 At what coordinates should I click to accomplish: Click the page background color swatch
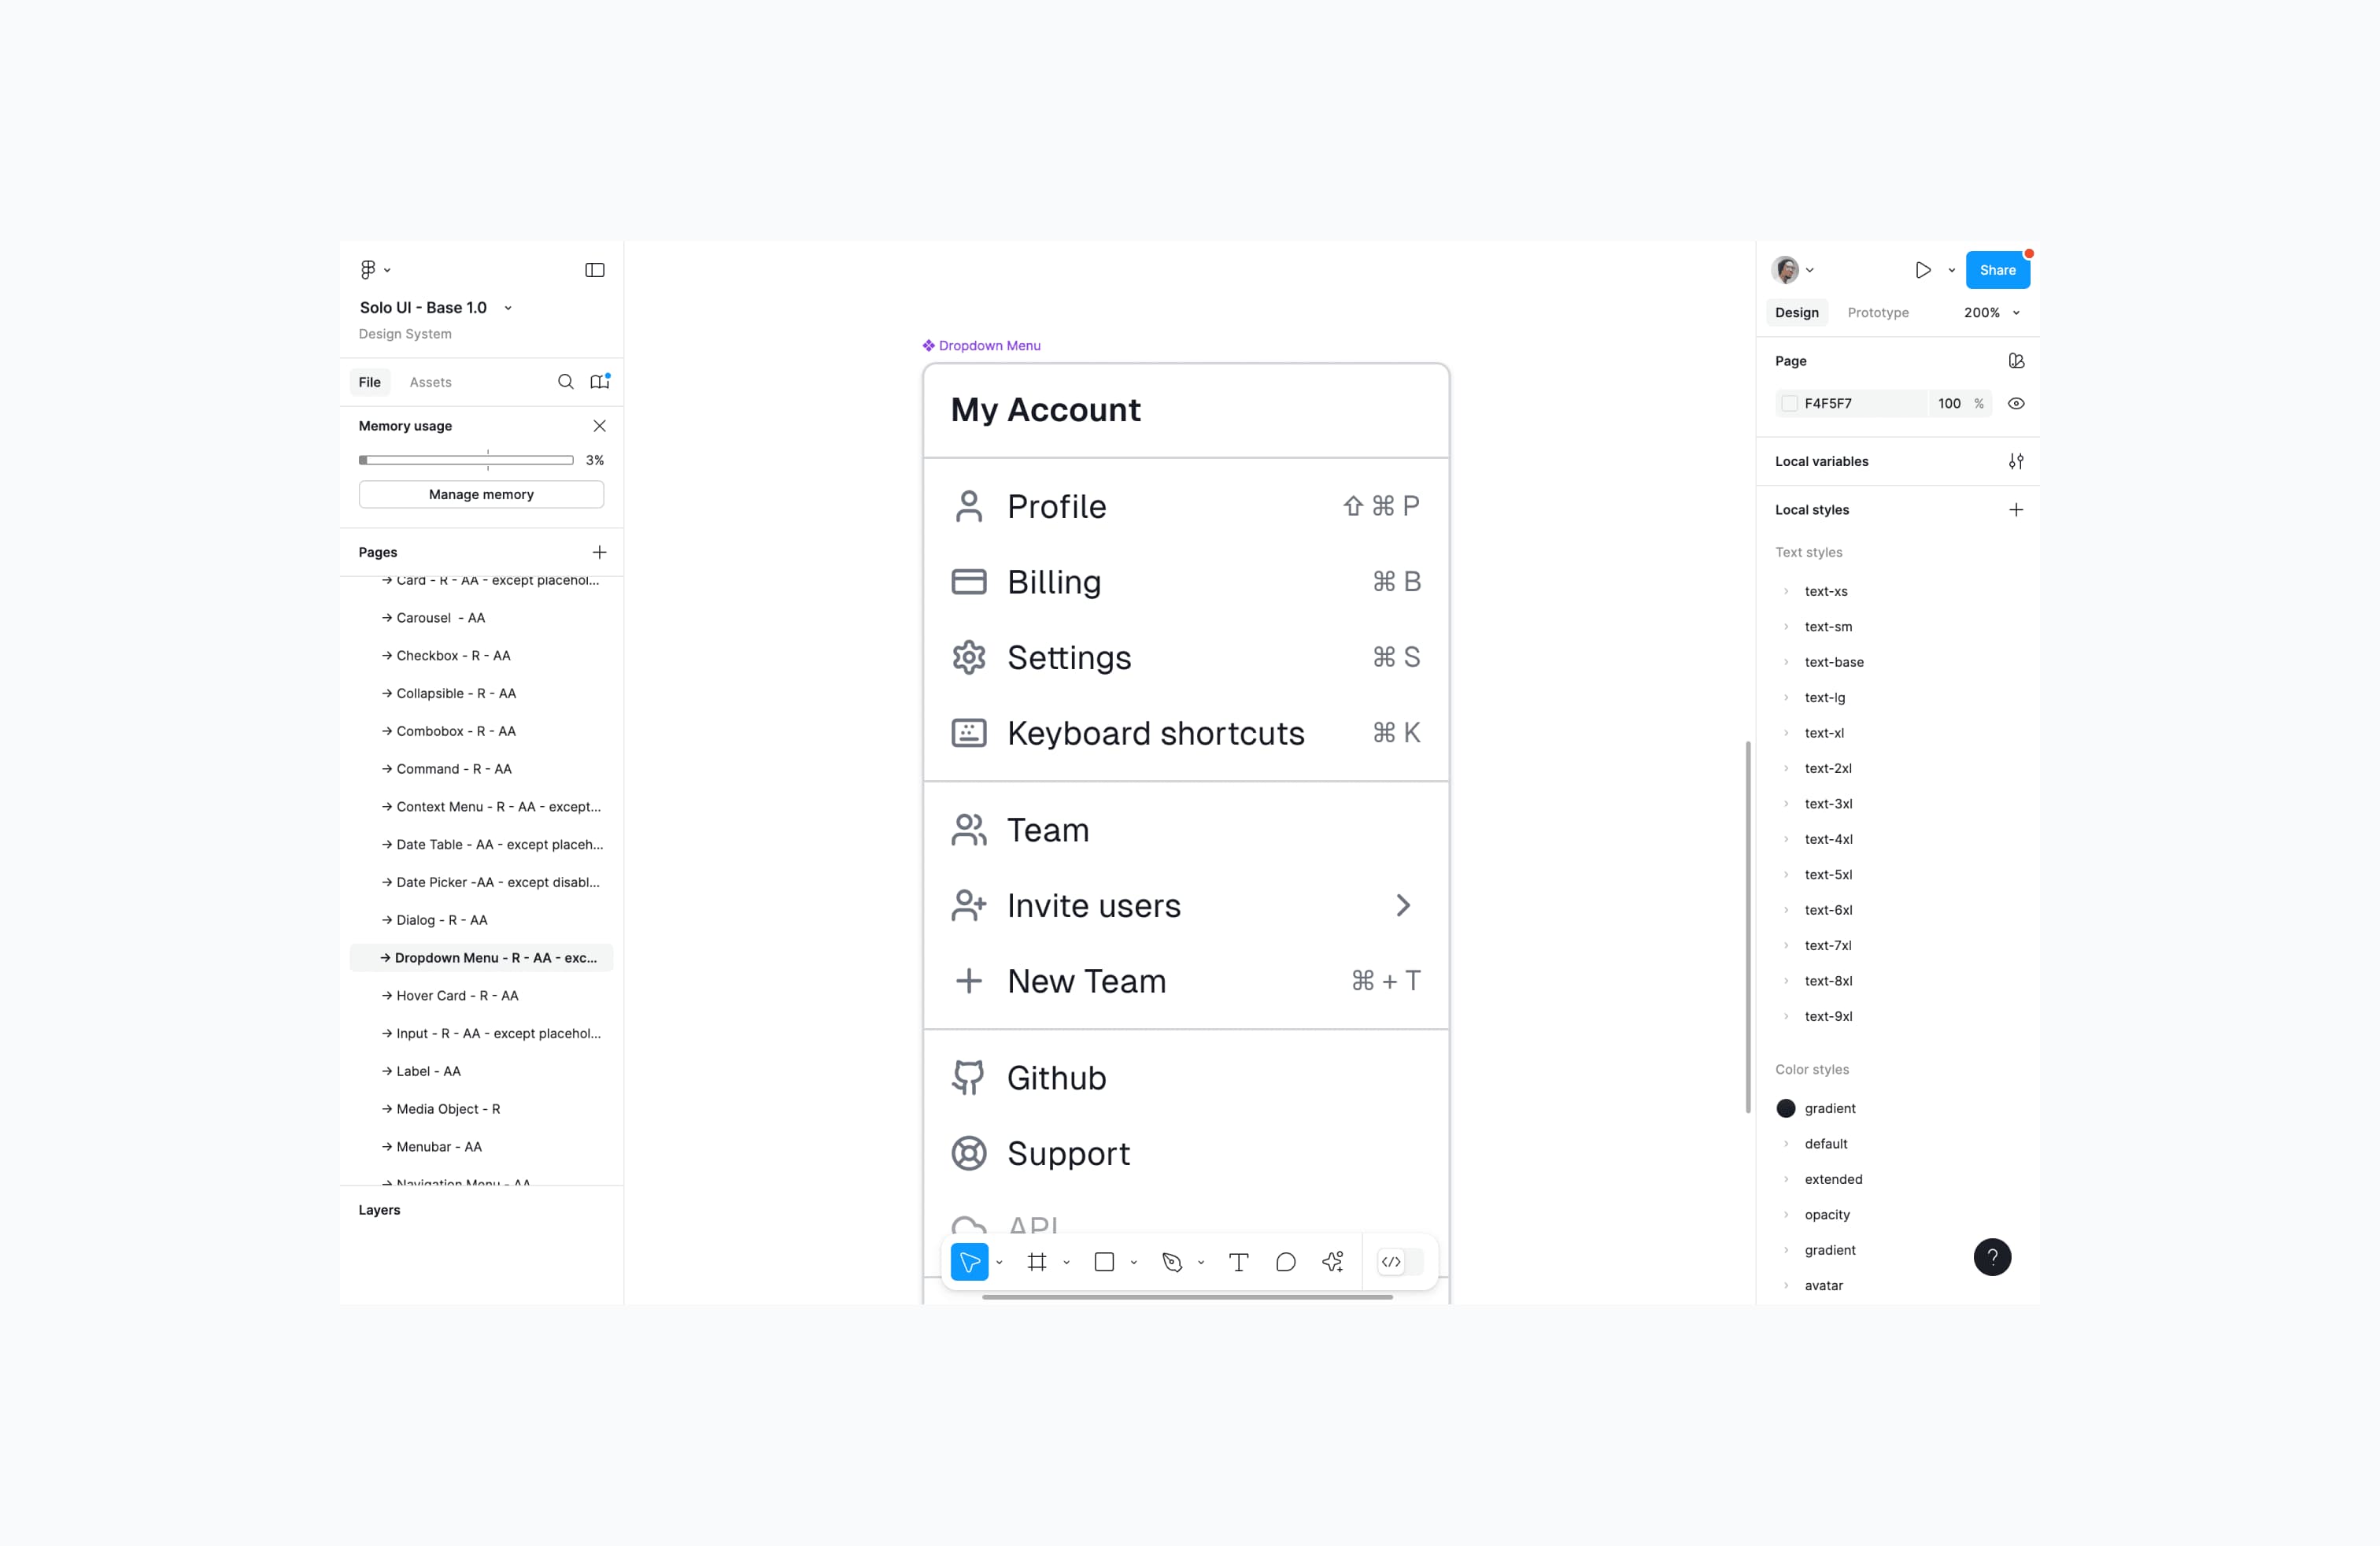click(1789, 404)
